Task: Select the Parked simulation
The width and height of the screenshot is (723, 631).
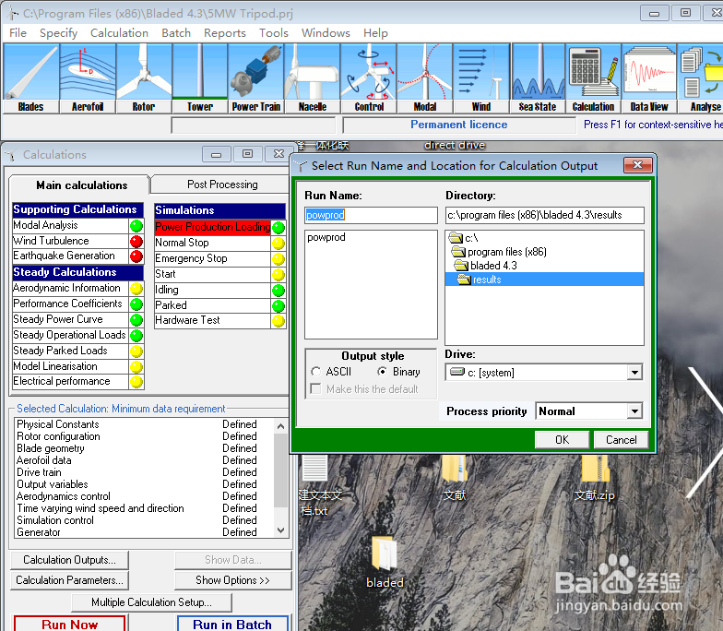Action: (212, 306)
